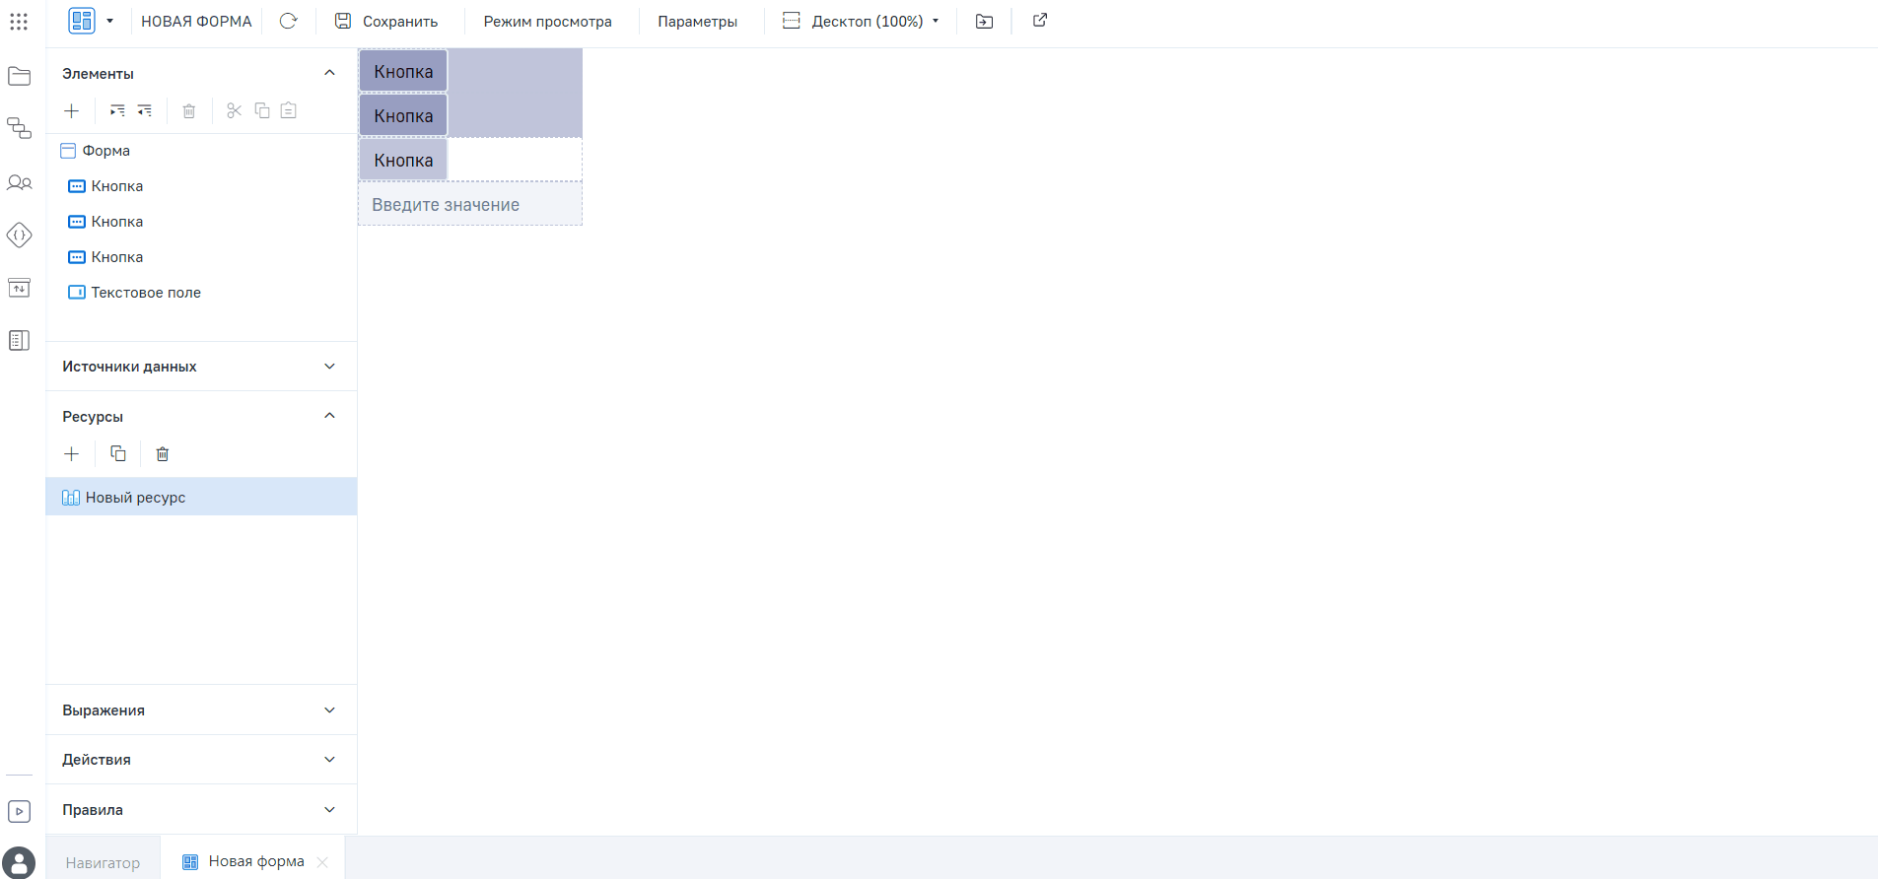The height and width of the screenshot is (879, 1878).
Task: Collapse the Ресурсы section
Action: coord(329,416)
